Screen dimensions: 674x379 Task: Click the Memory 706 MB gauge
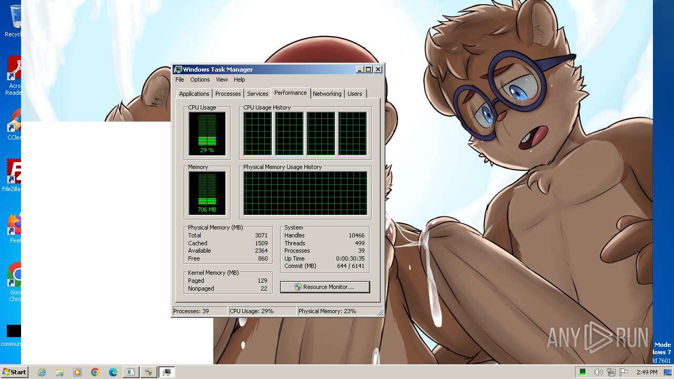tap(207, 193)
